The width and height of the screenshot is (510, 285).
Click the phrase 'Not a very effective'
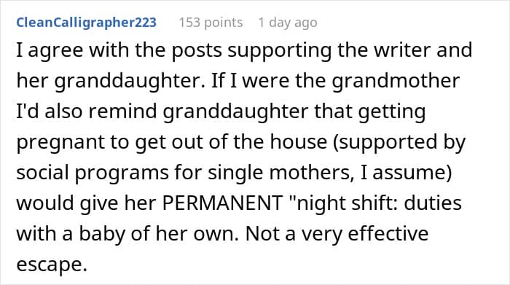tap(337, 233)
